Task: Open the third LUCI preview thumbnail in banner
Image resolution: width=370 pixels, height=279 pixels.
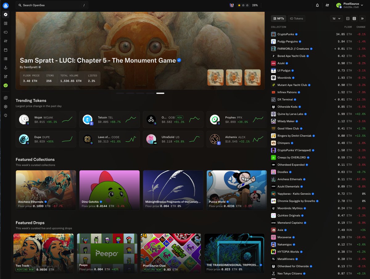Action: 253,77
